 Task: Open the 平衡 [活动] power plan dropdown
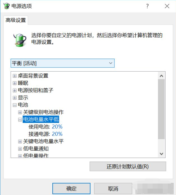[63, 63]
